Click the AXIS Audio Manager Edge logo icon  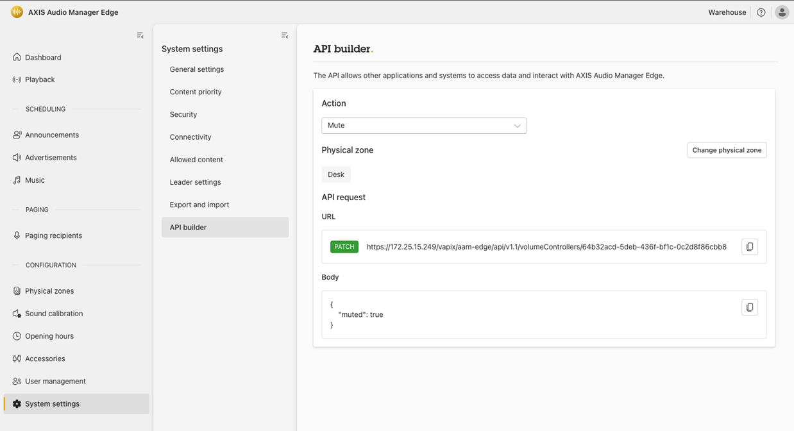(17, 12)
